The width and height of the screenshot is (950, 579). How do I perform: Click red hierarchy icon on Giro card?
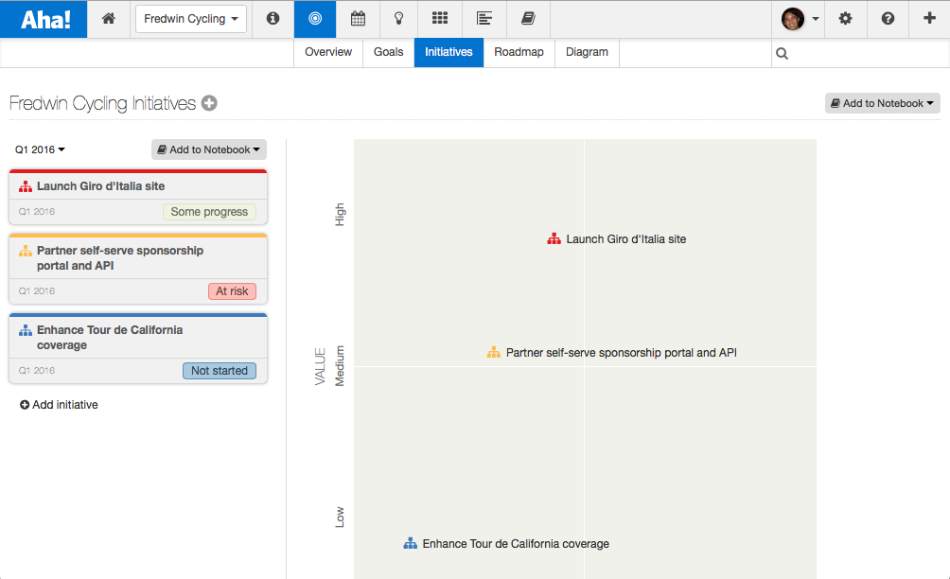point(26,186)
